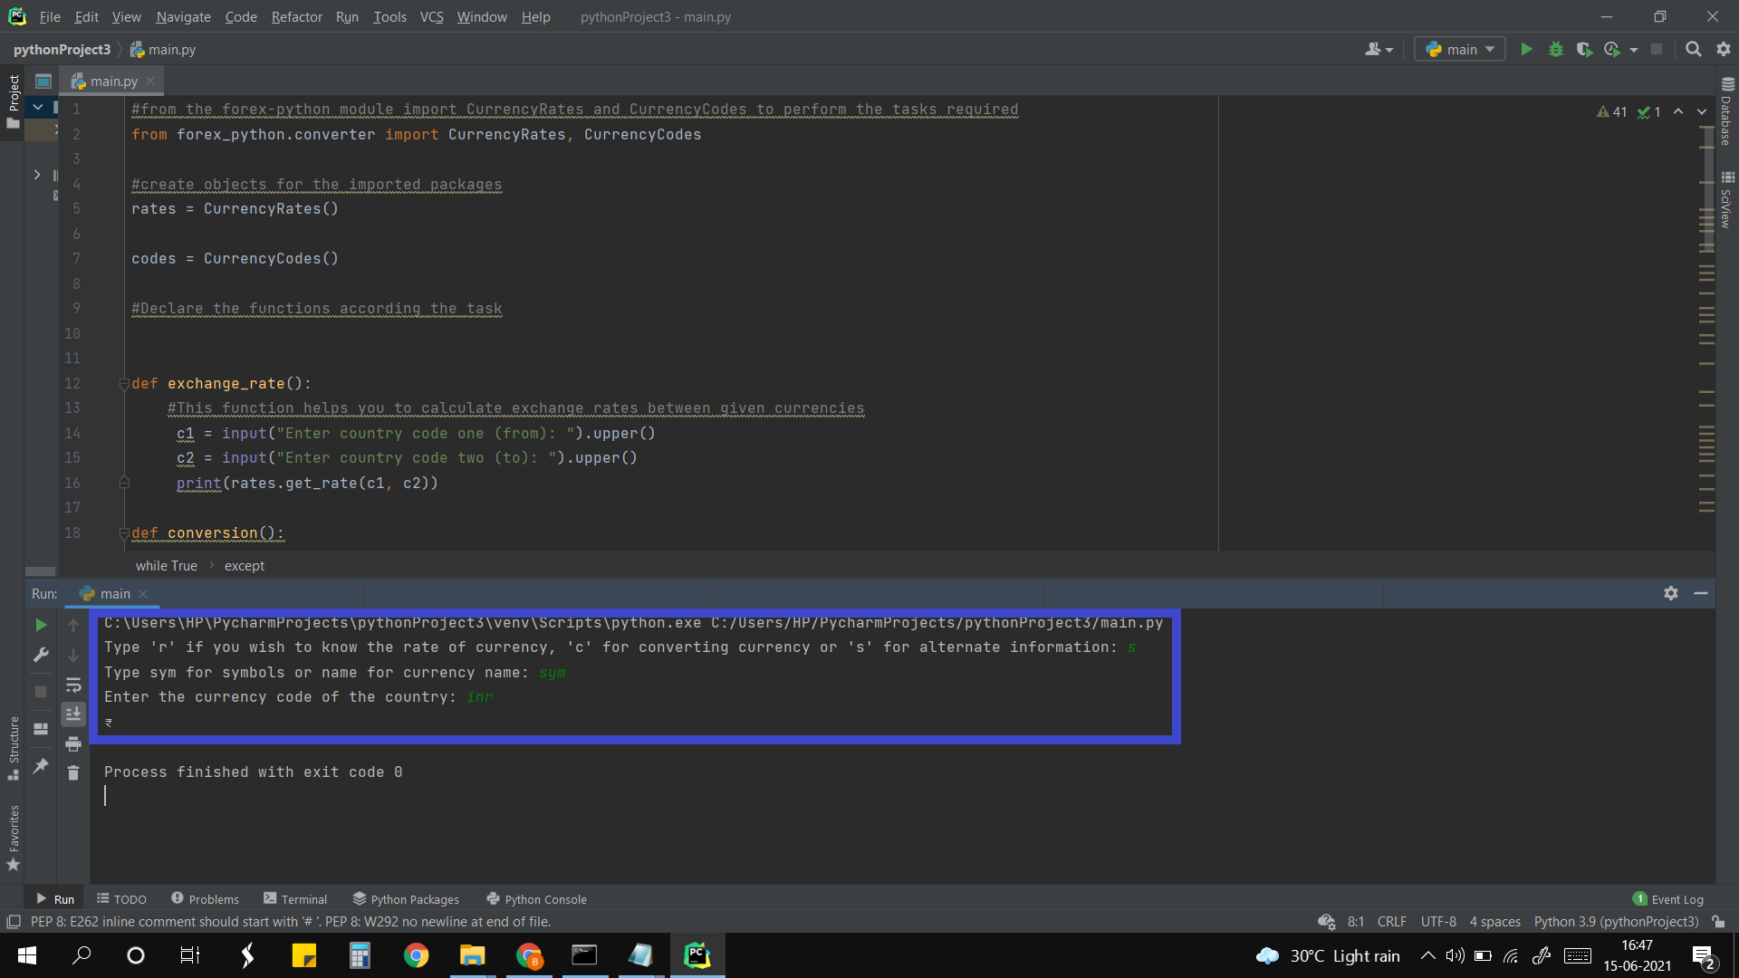Close the main run tab
The height and width of the screenshot is (978, 1739).
(143, 594)
